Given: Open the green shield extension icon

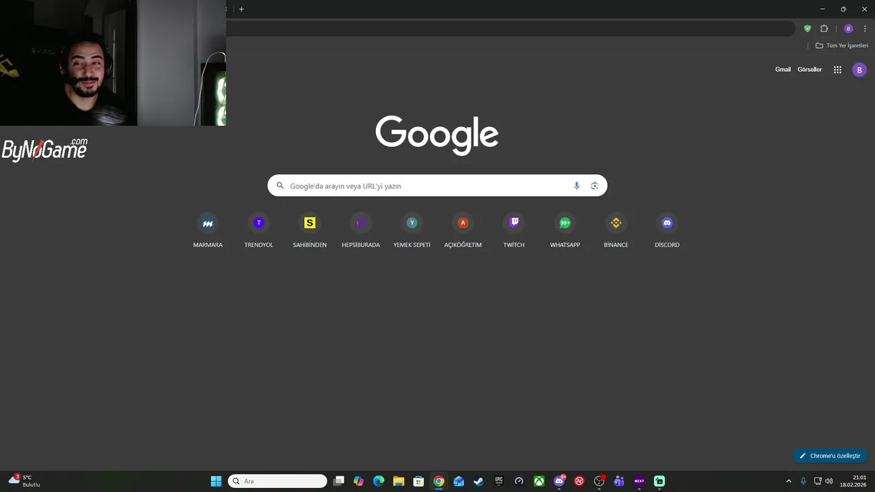Looking at the screenshot, I should [807, 29].
